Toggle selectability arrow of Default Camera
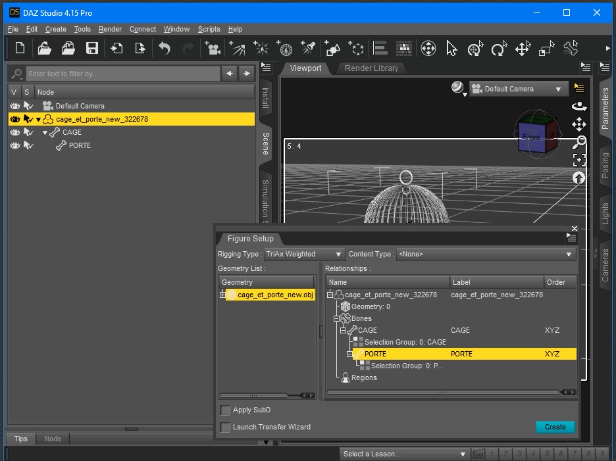This screenshot has height=461, width=616. click(x=28, y=106)
